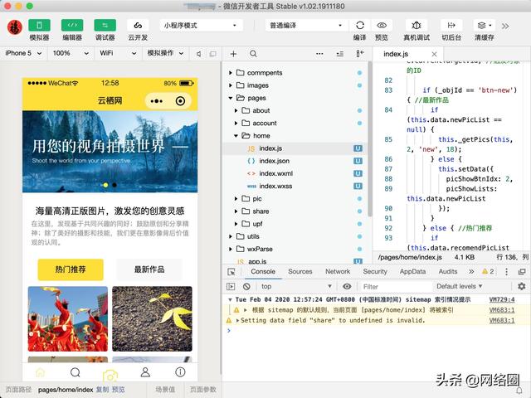The height and width of the screenshot is (398, 531).
Task: Collapse the file tree panel icon
Action: (360, 54)
